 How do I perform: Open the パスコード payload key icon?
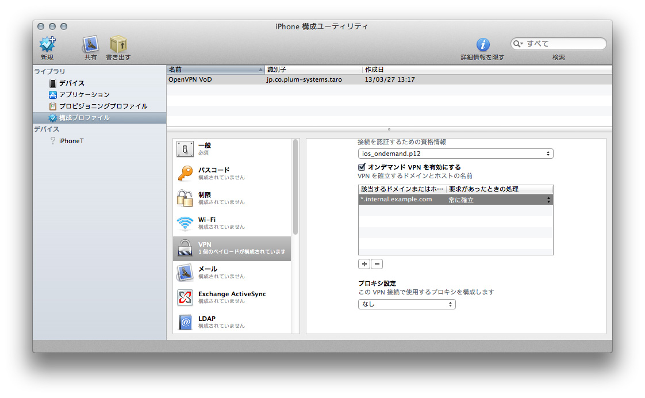[185, 174]
